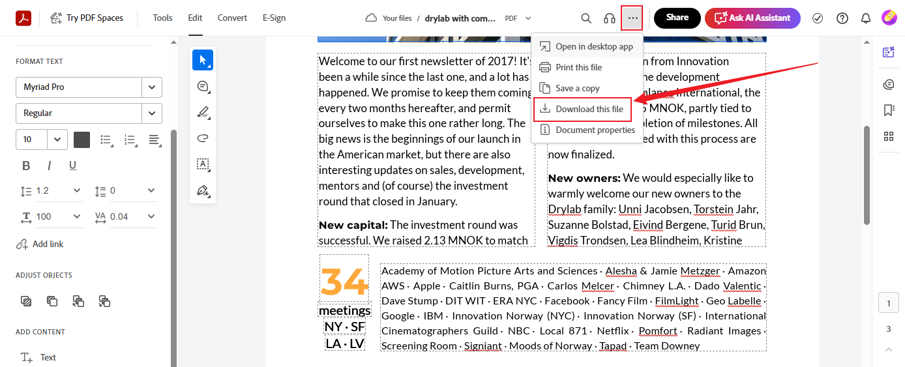Screen dimensions: 905x367
Task: Click the document vertical scrollbar
Action: [x=867, y=175]
